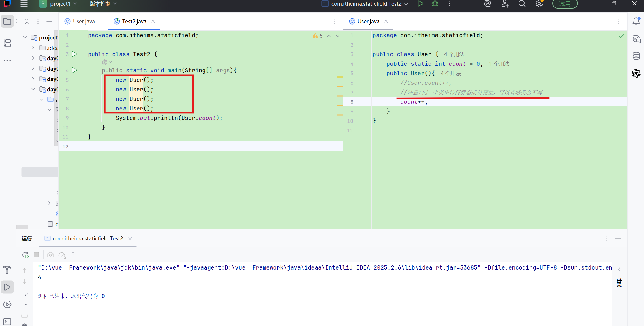644x326 pixels.
Task: Click the Run button in top toolbar
Action: [420, 4]
